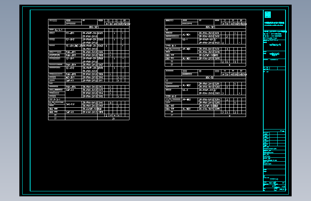Click the cyan logo in the title block
The width and height of the screenshot is (311, 201).
268,15
